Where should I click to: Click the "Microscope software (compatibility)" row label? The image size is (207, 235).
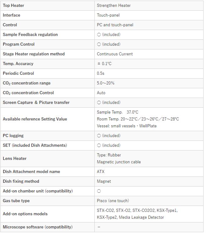click(x=38, y=227)
